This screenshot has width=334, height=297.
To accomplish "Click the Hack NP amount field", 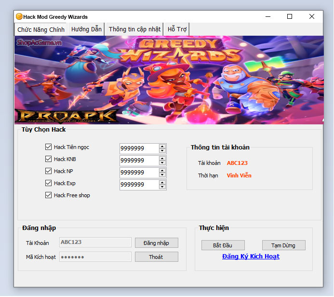I will click(x=139, y=173).
